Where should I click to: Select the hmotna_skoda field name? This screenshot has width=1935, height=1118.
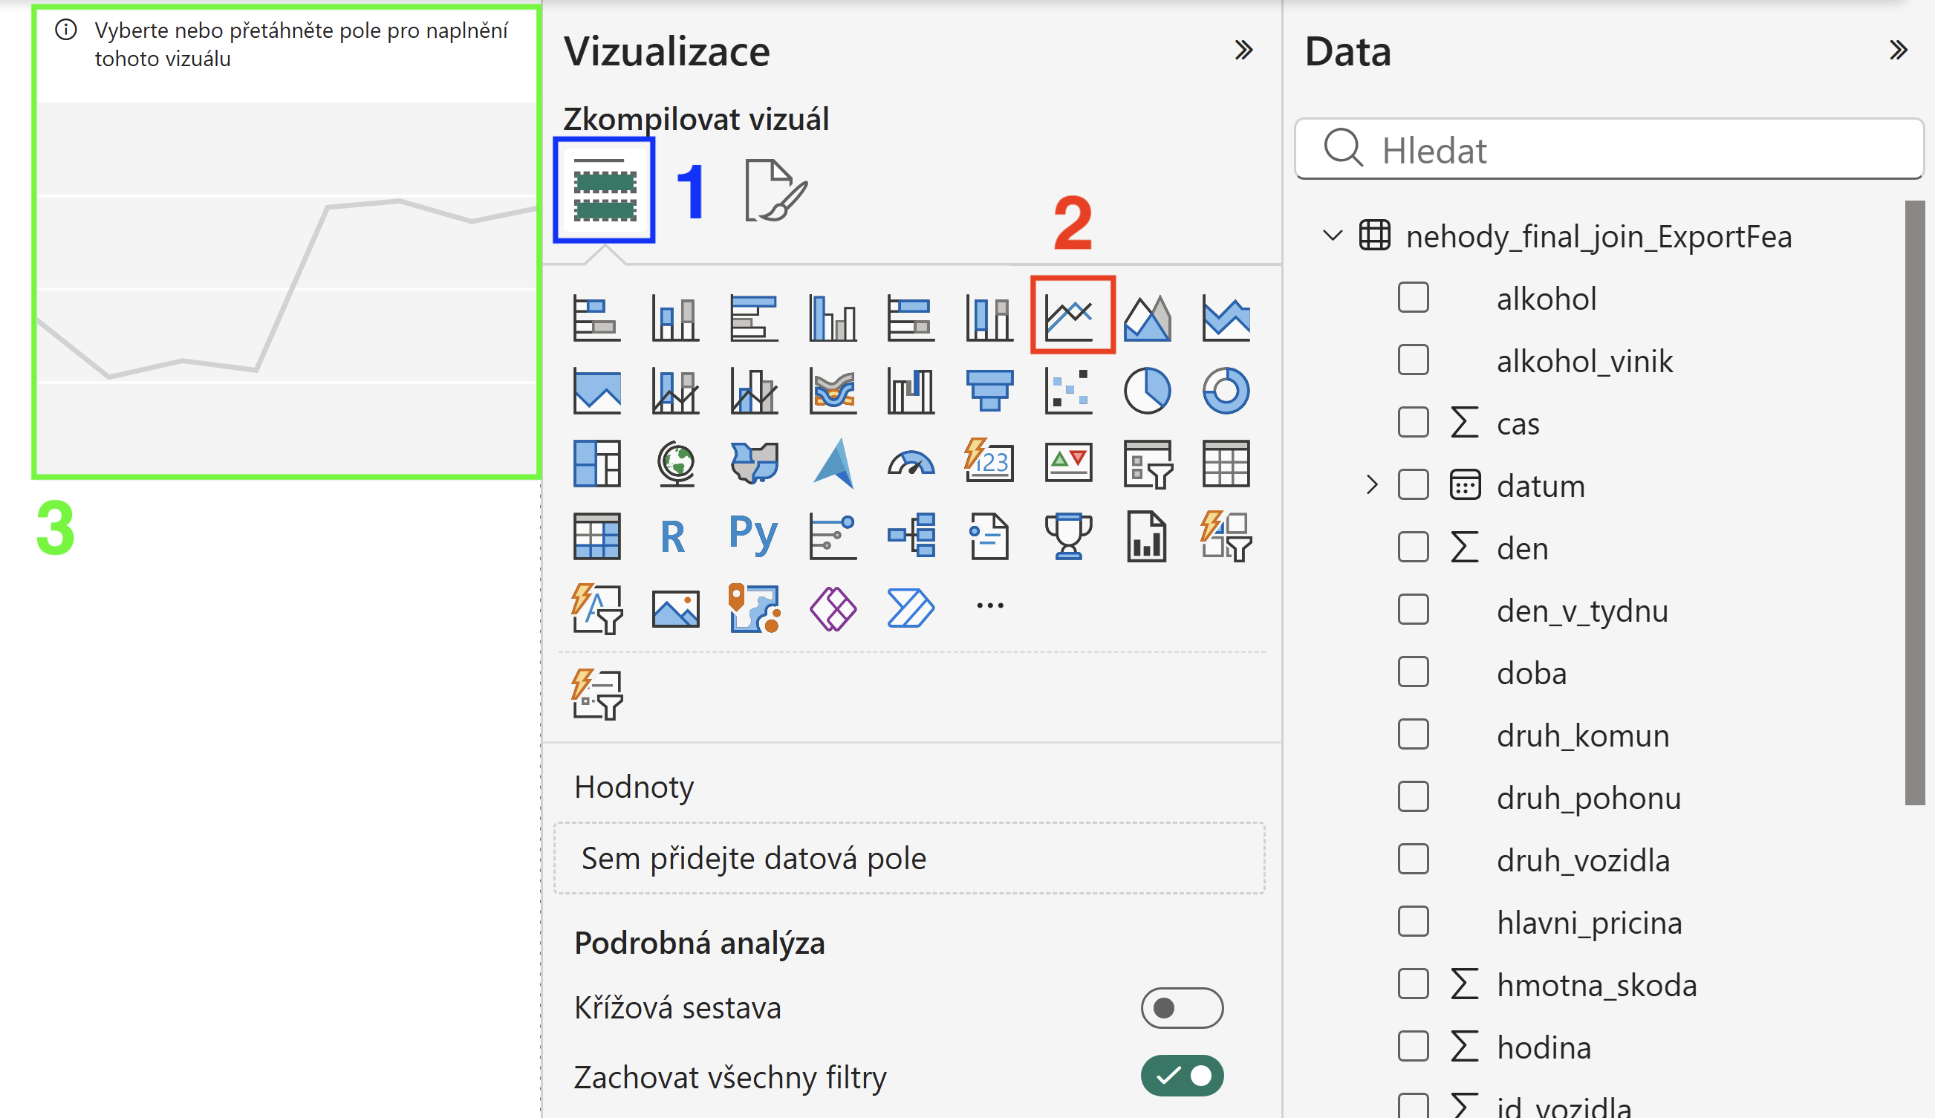coord(1596,985)
